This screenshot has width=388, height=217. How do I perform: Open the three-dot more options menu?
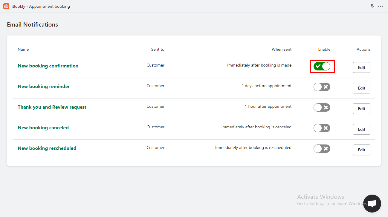[381, 6]
